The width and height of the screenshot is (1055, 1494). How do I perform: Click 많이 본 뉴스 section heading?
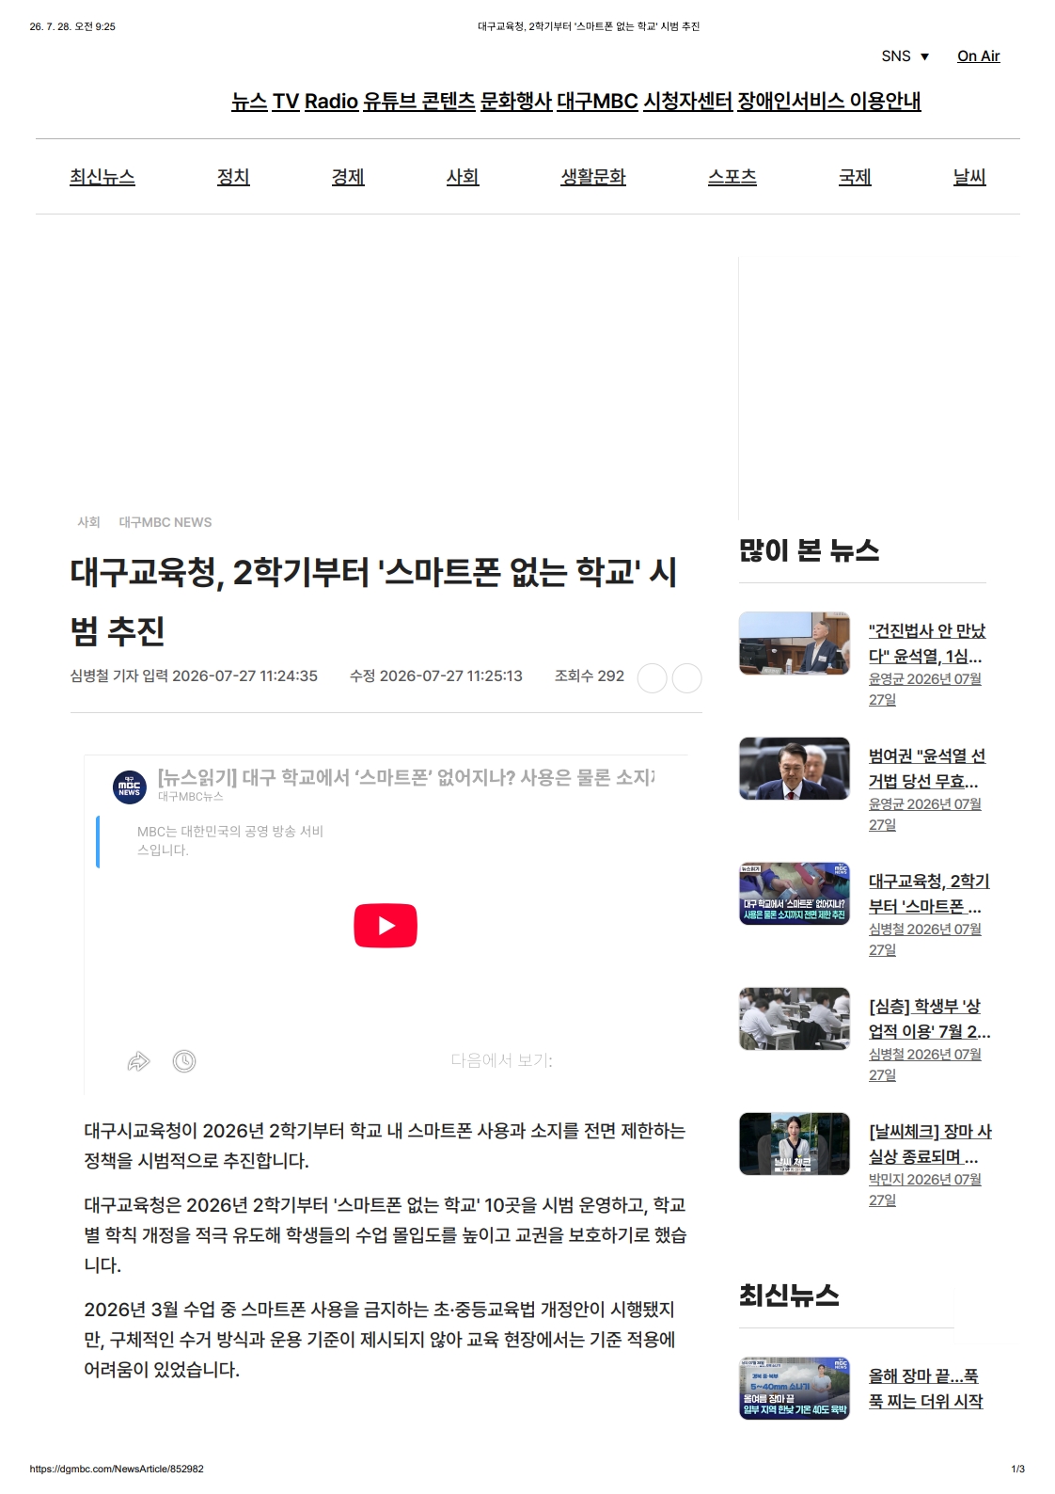tap(810, 550)
